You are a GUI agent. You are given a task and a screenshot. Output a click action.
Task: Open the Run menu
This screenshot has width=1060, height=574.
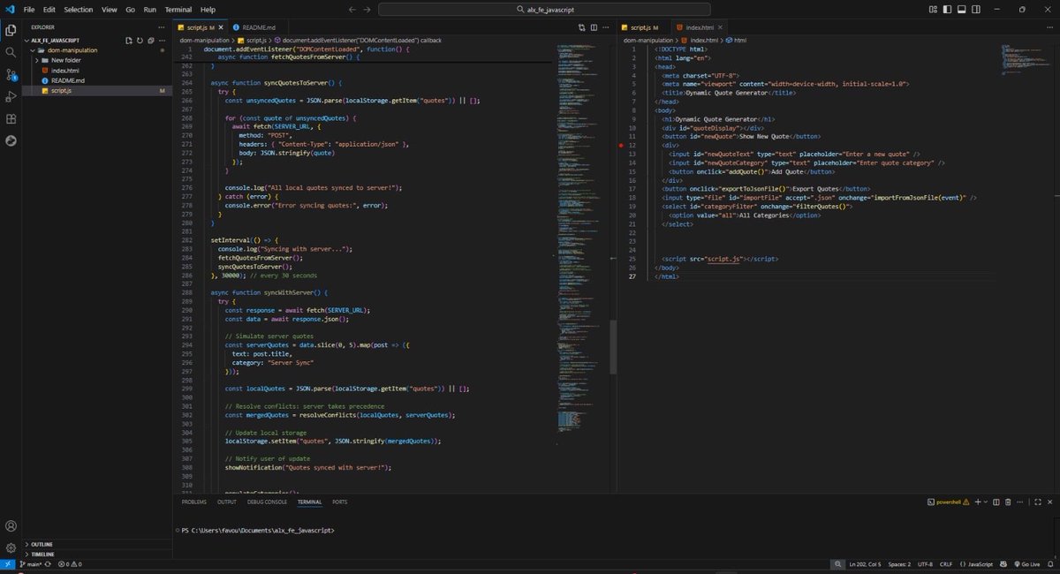(x=149, y=9)
